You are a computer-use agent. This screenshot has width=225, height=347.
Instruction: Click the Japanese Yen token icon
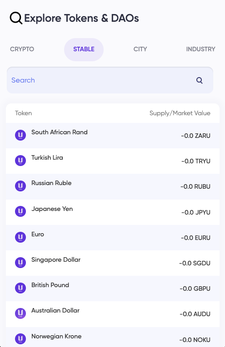point(20,211)
